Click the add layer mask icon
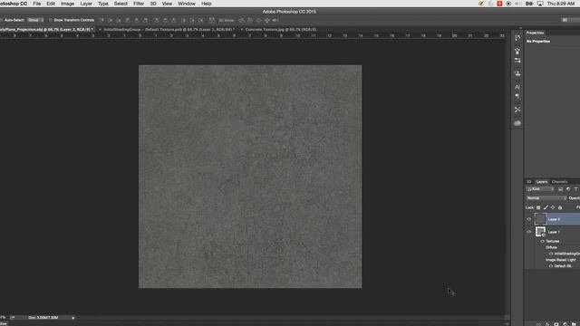Viewport: 580px width, 326px height. point(556,324)
